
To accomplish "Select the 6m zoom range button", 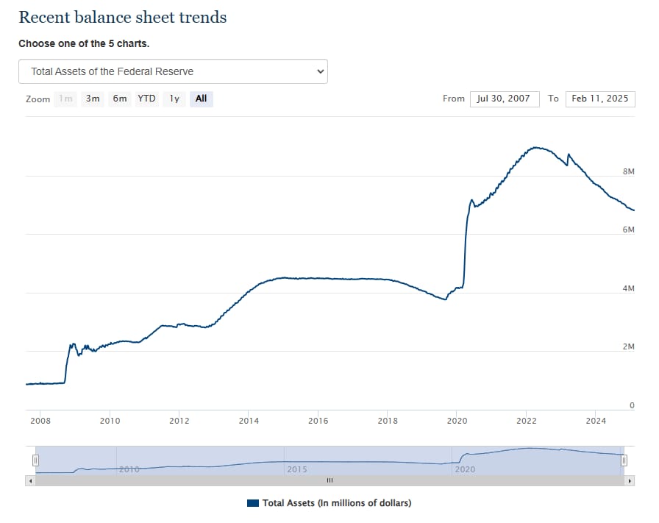I will point(120,99).
